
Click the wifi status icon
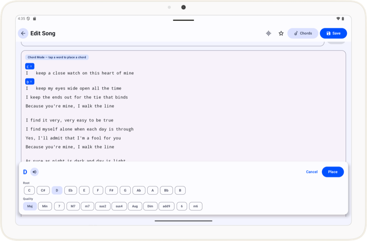click(338, 18)
